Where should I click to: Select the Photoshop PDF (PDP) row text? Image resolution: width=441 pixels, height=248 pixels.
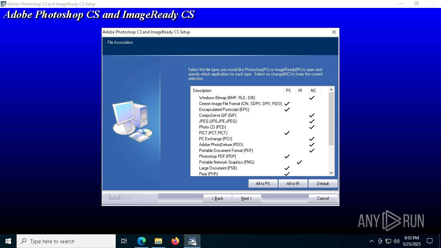point(217,156)
